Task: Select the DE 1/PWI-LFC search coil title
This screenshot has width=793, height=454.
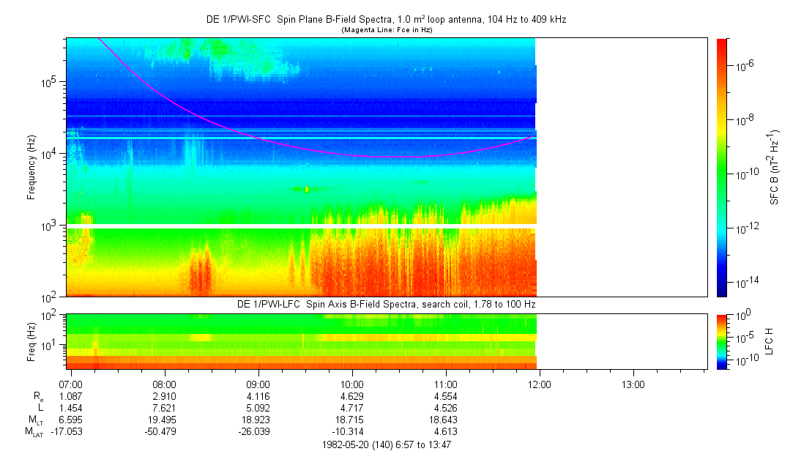Action: click(x=386, y=303)
